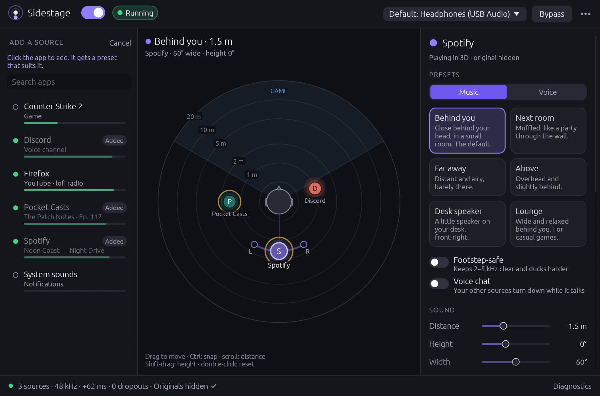
Task: Click the right speaker handle marked R
Action: [x=304, y=244]
